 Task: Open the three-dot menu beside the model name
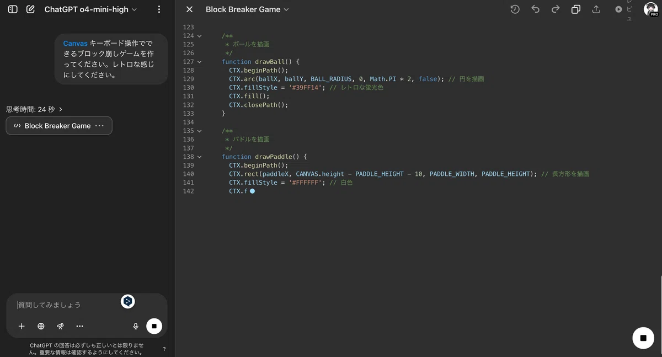tap(159, 9)
